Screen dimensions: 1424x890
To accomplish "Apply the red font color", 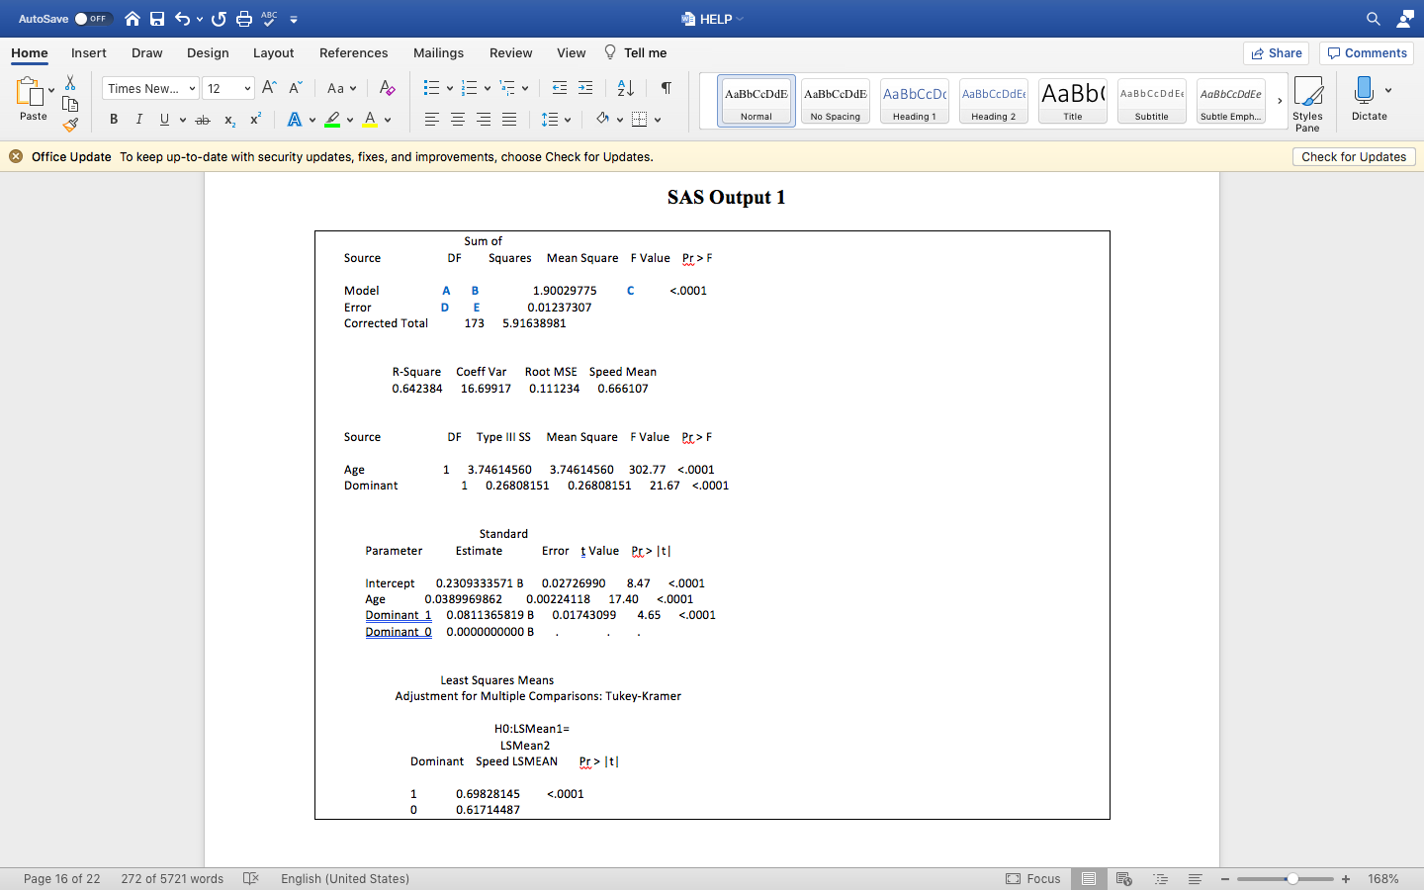I will (370, 120).
